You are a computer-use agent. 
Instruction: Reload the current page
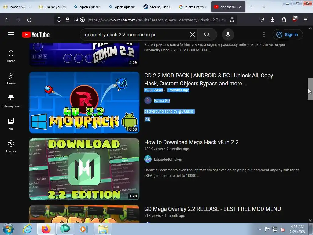pos(29,20)
